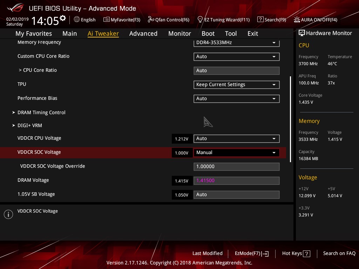Click the ROG logo icon
The image size is (359, 269).
[x=15, y=8]
